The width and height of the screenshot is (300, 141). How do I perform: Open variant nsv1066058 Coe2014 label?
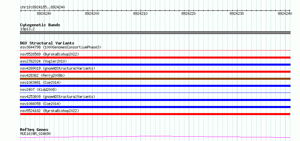click(40, 104)
